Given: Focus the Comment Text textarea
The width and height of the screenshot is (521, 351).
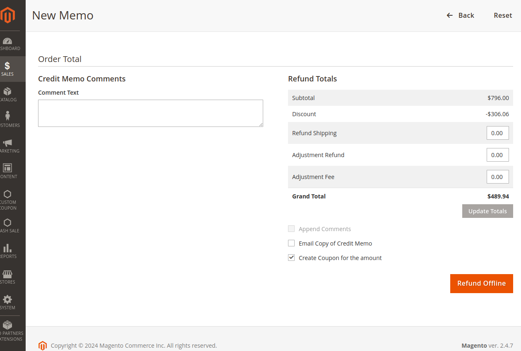Looking at the screenshot, I should tap(151, 113).
